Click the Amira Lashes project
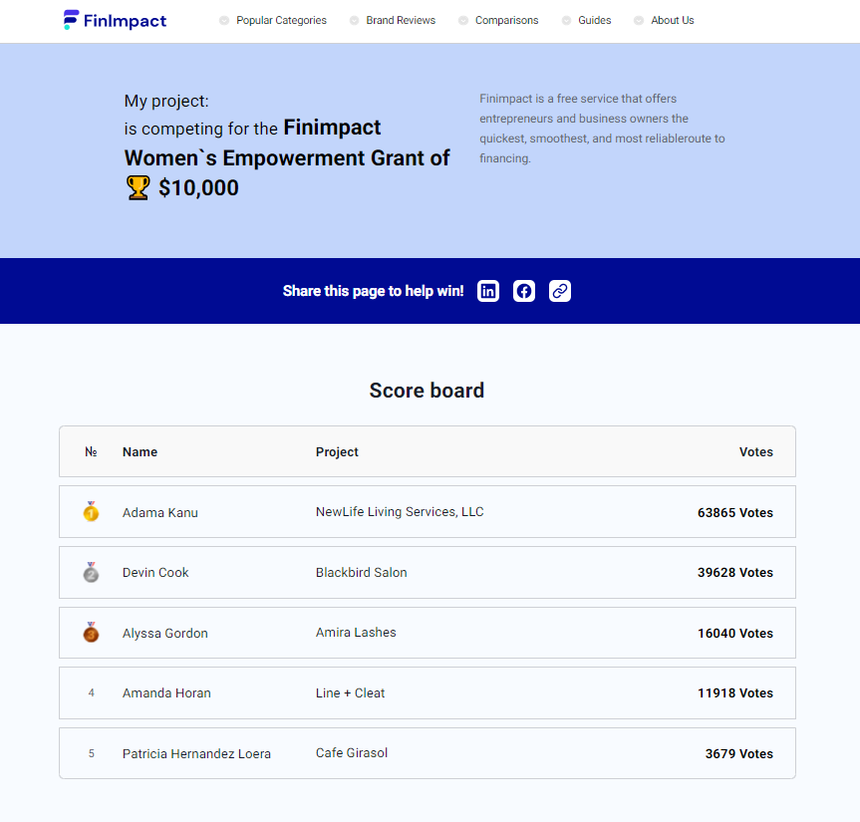 [356, 633]
